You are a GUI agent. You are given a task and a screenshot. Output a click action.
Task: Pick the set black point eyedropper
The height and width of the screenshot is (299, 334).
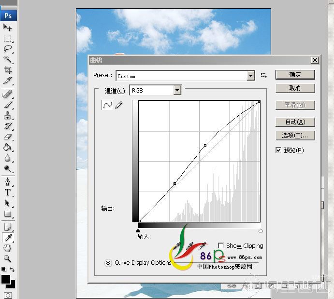pyautogui.click(x=176, y=246)
